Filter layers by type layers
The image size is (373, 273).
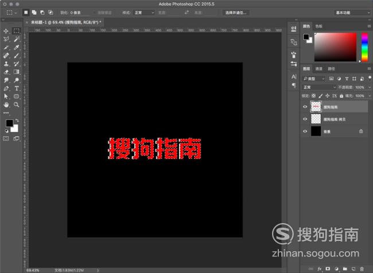(347, 79)
